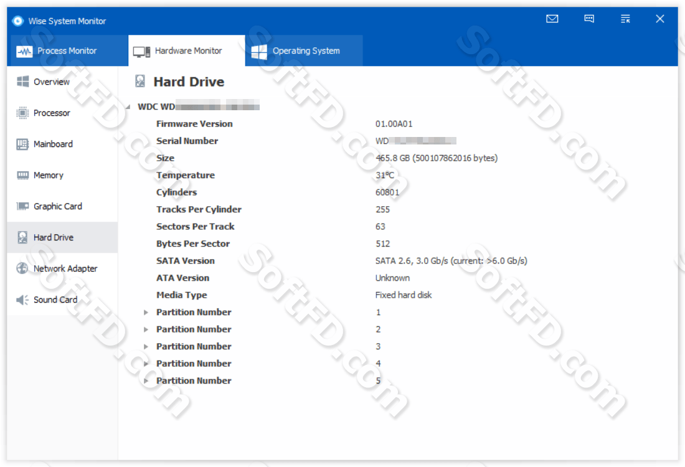Click the Cylinders value 60801
Image resolution: width=685 pixels, height=467 pixels.
coord(387,192)
